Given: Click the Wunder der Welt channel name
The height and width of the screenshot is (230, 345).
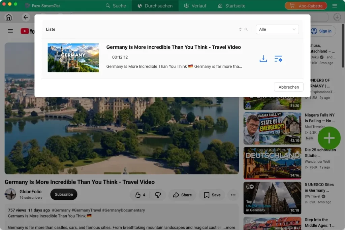Looking at the screenshot, I should click(317, 161).
